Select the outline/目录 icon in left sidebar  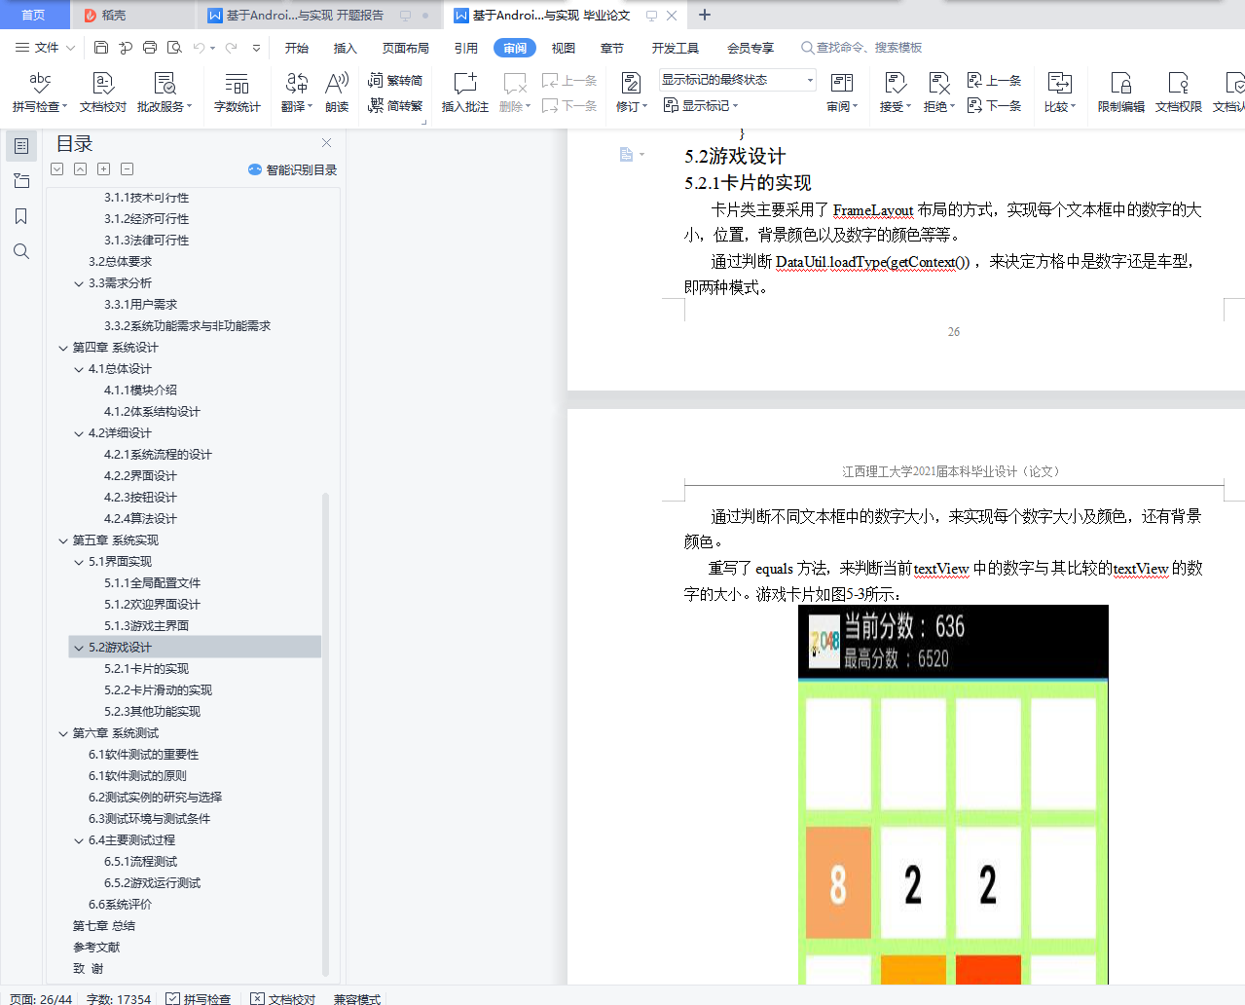20,146
